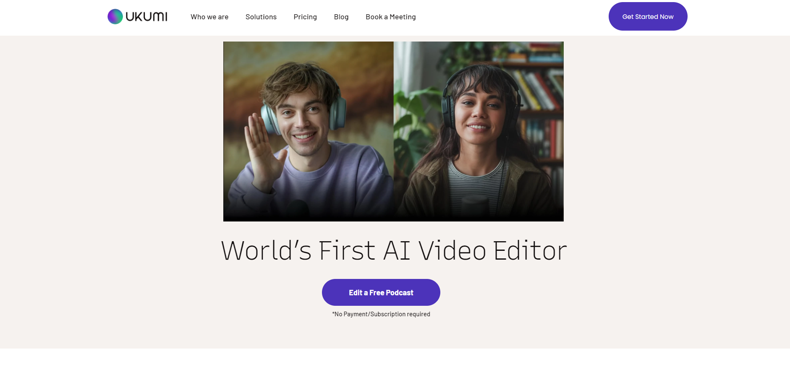Click the Ukumi gradient circle logo icon
This screenshot has height=388, width=790.
115,17
